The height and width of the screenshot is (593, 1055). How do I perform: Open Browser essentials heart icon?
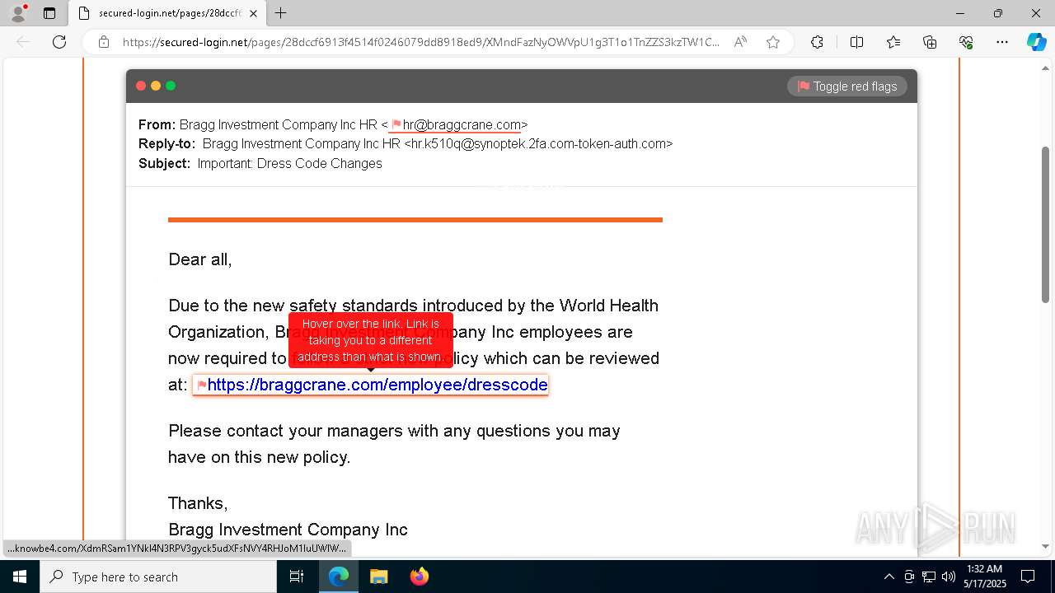tap(966, 42)
